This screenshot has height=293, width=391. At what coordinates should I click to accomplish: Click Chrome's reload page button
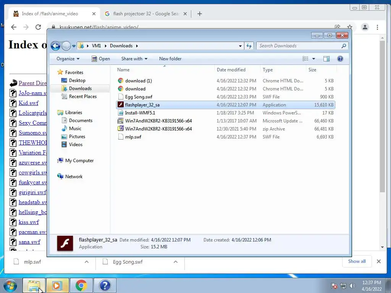[38, 27]
